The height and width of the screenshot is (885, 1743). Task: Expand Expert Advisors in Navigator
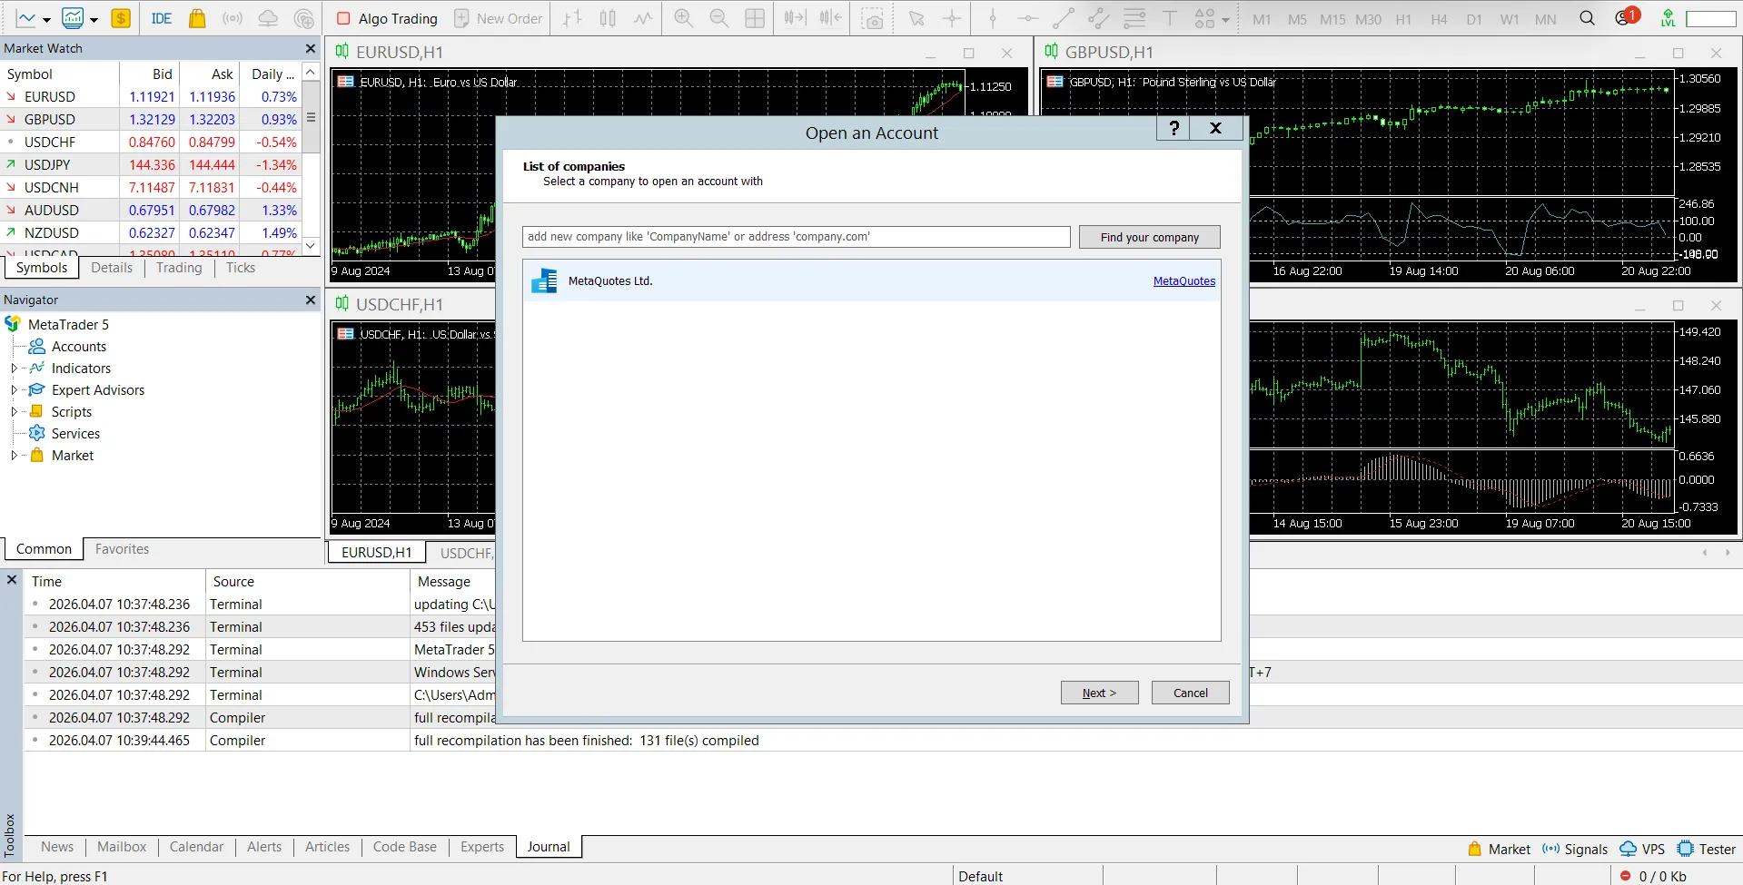click(13, 389)
